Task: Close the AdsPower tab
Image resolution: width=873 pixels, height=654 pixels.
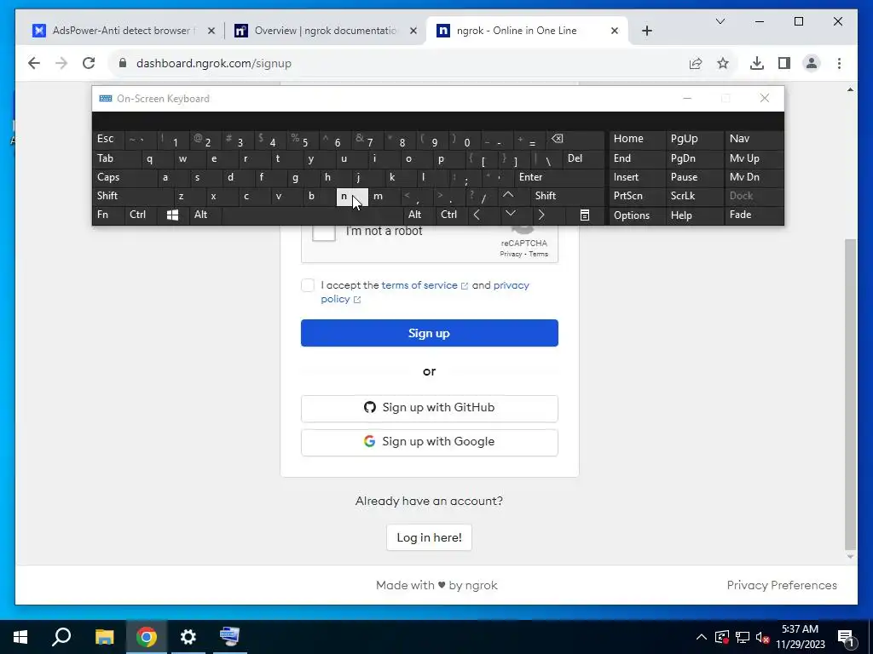Action: point(211,31)
